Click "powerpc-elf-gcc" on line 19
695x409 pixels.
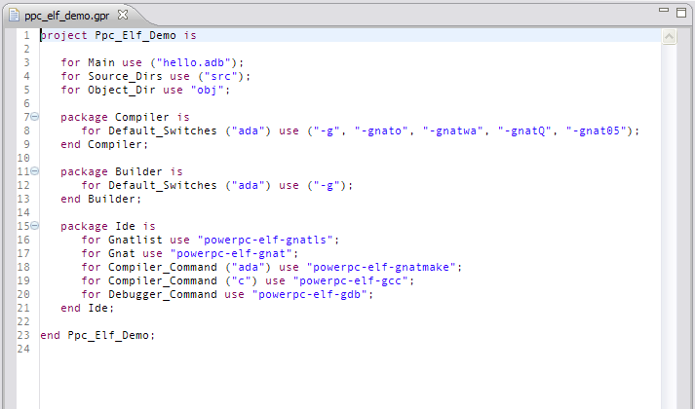click(x=350, y=280)
